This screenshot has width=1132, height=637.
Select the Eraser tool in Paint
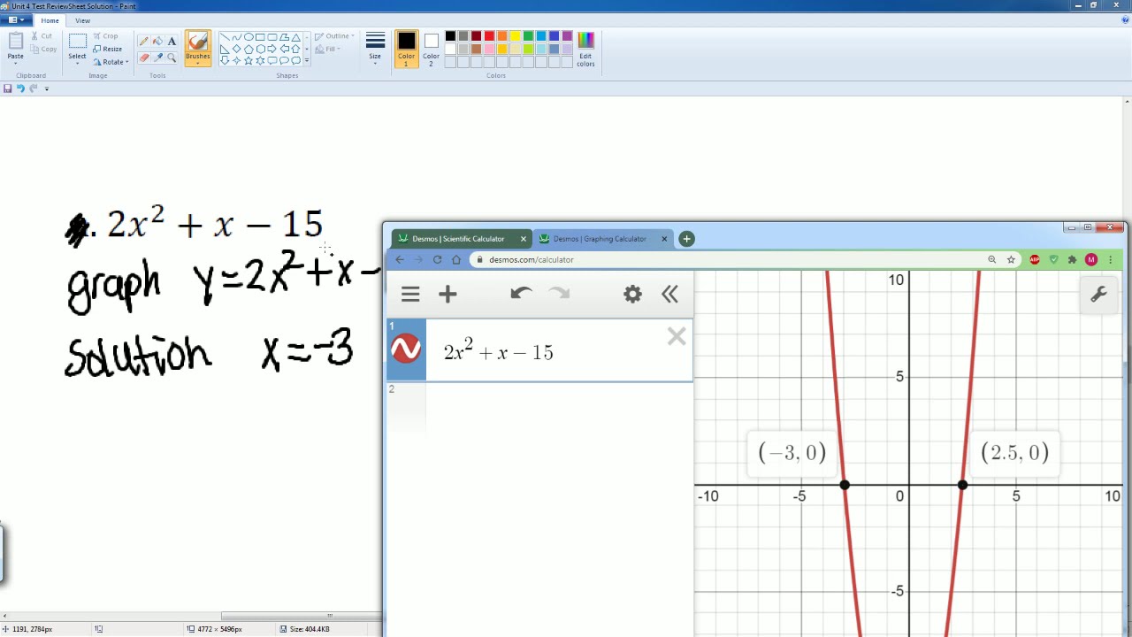coord(143,58)
